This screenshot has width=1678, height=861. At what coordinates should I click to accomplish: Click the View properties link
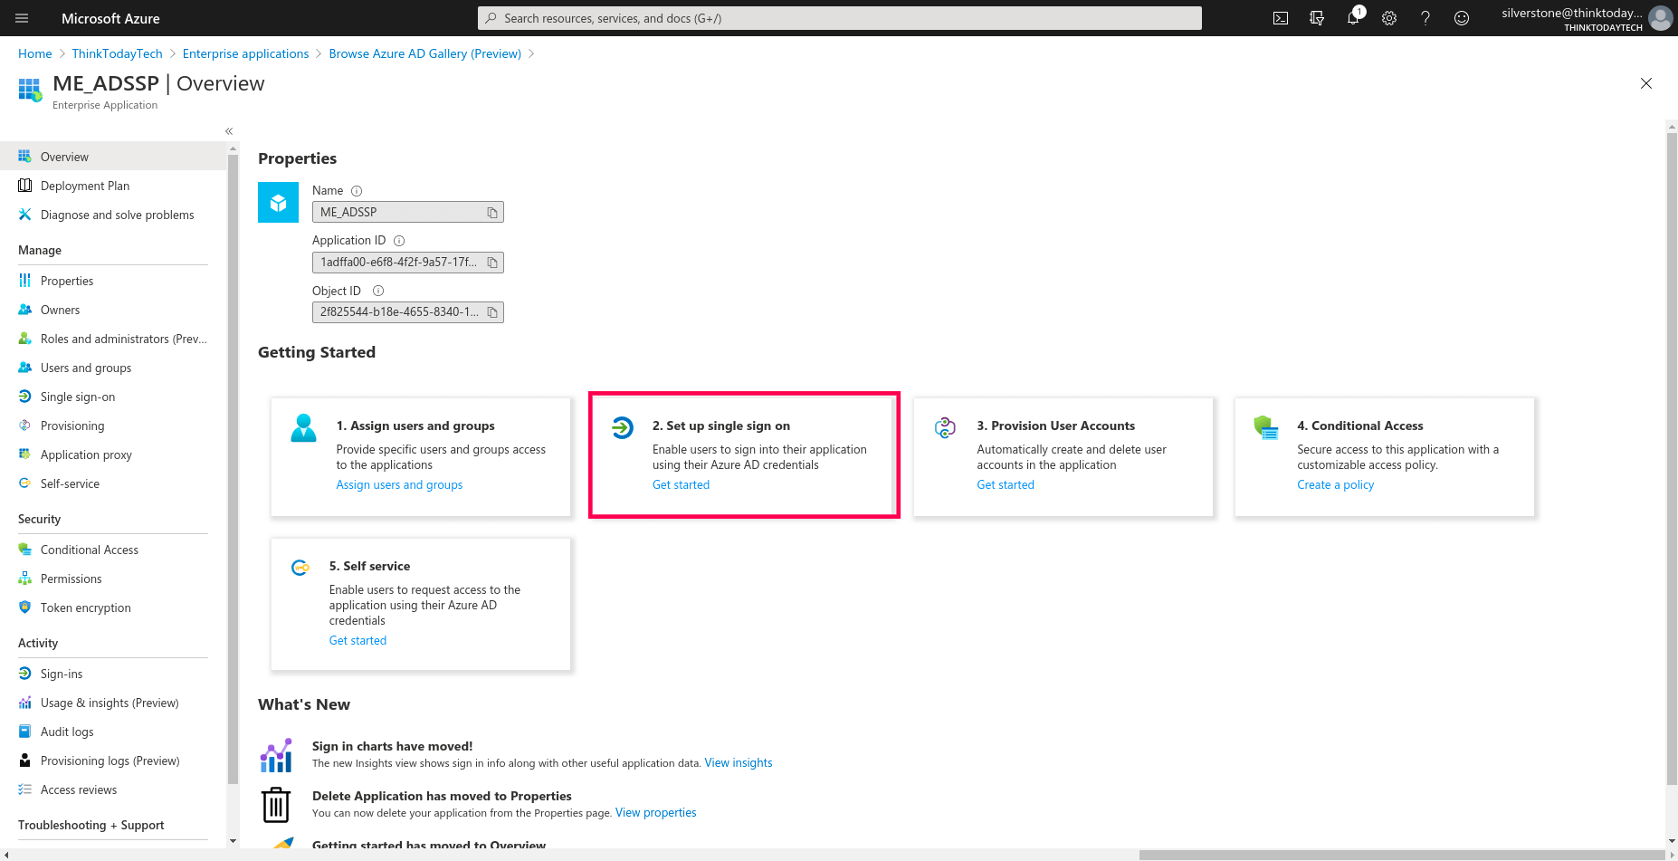pos(656,813)
